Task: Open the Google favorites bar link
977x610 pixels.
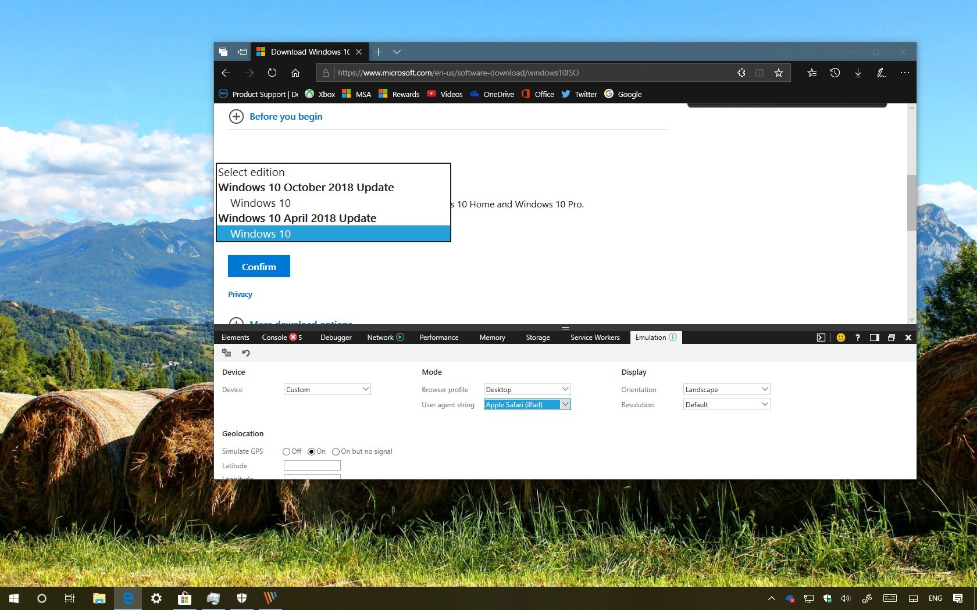Action: (x=623, y=94)
